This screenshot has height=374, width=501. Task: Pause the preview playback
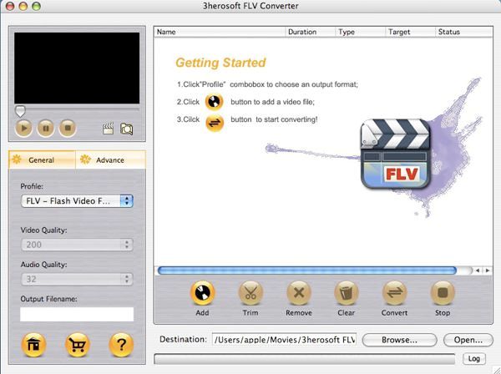pos(46,128)
